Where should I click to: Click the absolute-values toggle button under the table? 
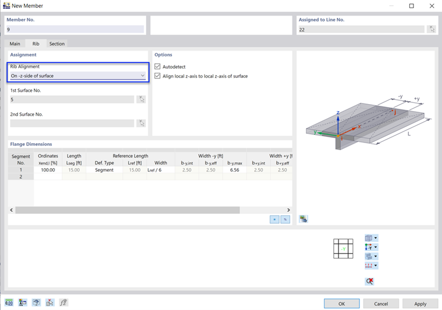point(275,219)
